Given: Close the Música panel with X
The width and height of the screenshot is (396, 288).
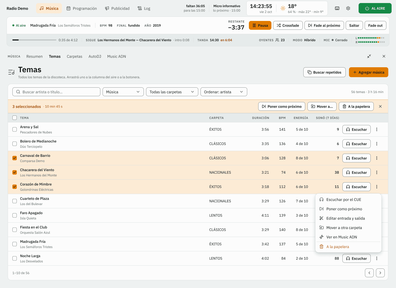Looking at the screenshot, I should (x=384, y=56).
